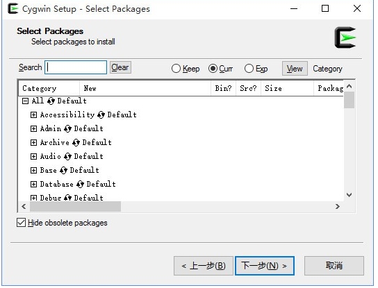Expand the Archive category
This screenshot has height=288, width=378.
[33, 142]
